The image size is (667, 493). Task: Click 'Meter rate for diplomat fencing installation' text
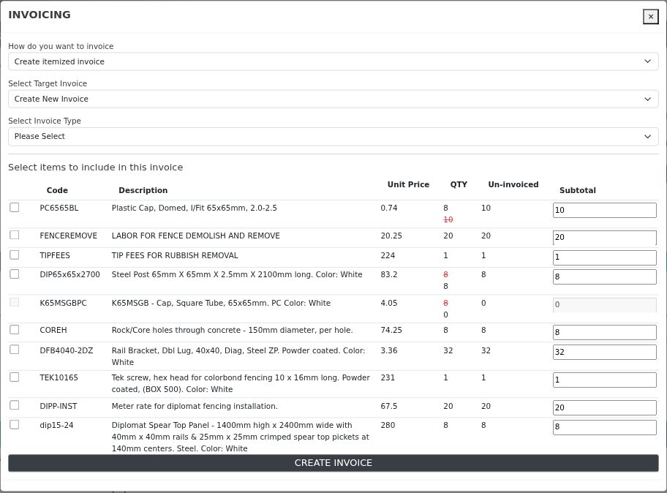pos(195,406)
